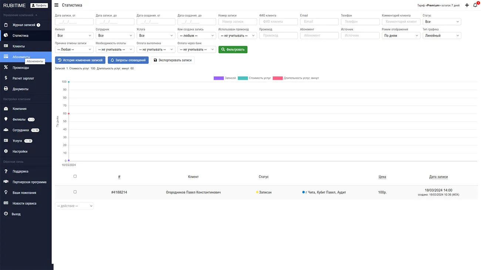Open the Тип графика dropdown

click(x=441, y=36)
